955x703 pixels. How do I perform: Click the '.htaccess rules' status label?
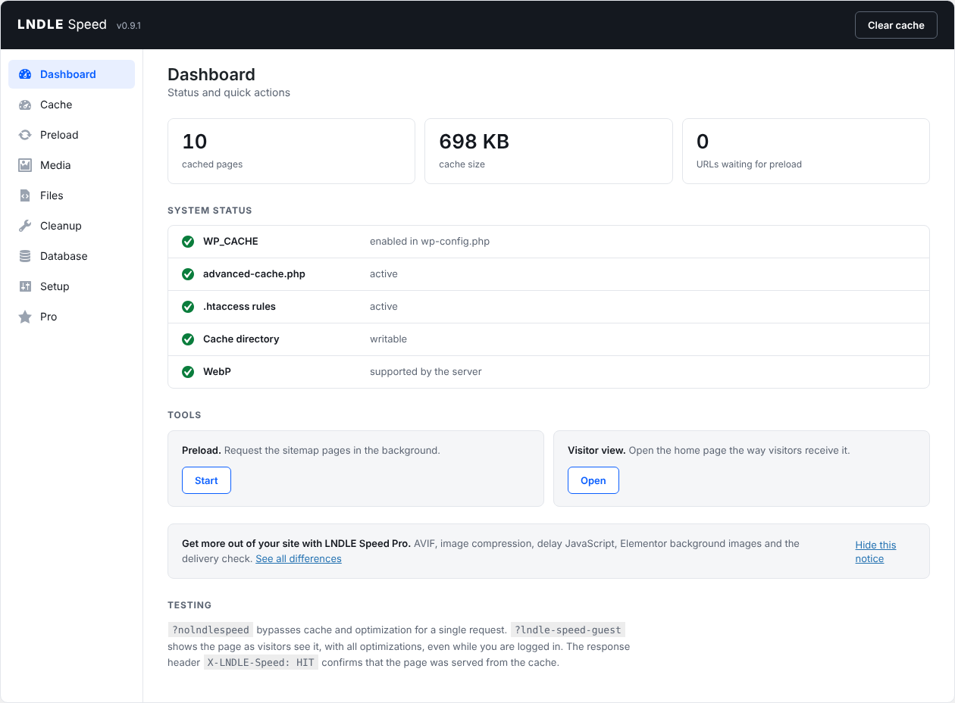(240, 307)
